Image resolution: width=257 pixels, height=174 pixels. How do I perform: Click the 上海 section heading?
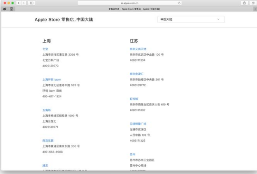click(46, 41)
